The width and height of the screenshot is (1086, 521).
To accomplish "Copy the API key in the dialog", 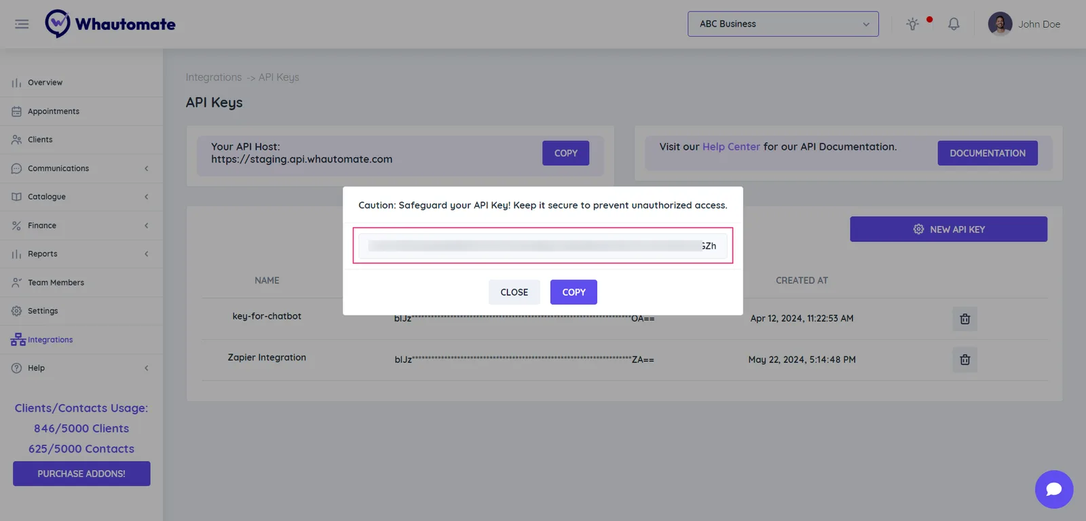I will click(x=574, y=292).
